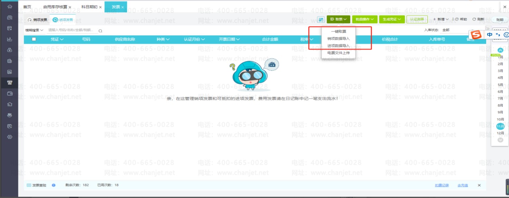Click the sidebar line chart icon
The height and width of the screenshot is (198, 509).
(x=10, y=39)
